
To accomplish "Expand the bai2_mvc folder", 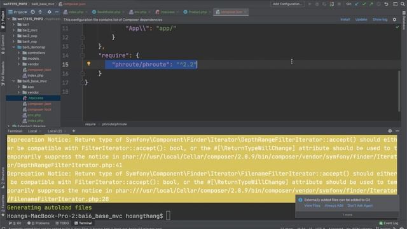I will click(x=14, y=30).
